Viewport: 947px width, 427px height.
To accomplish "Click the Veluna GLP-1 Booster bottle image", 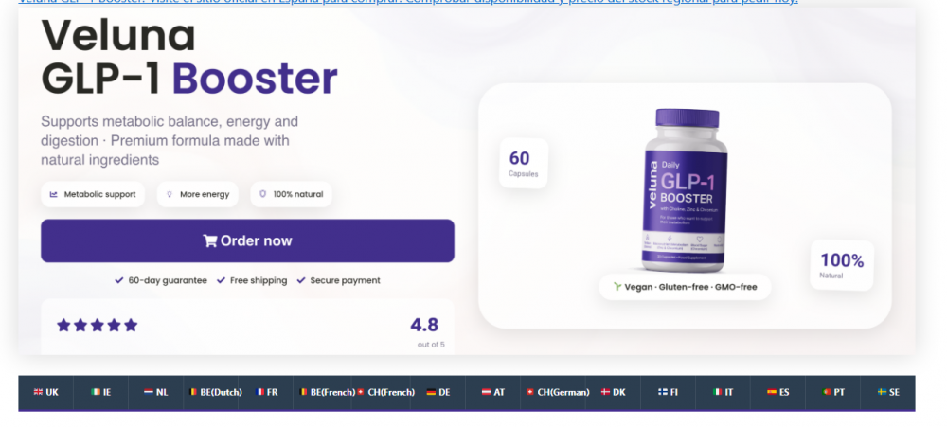I will pos(685,190).
